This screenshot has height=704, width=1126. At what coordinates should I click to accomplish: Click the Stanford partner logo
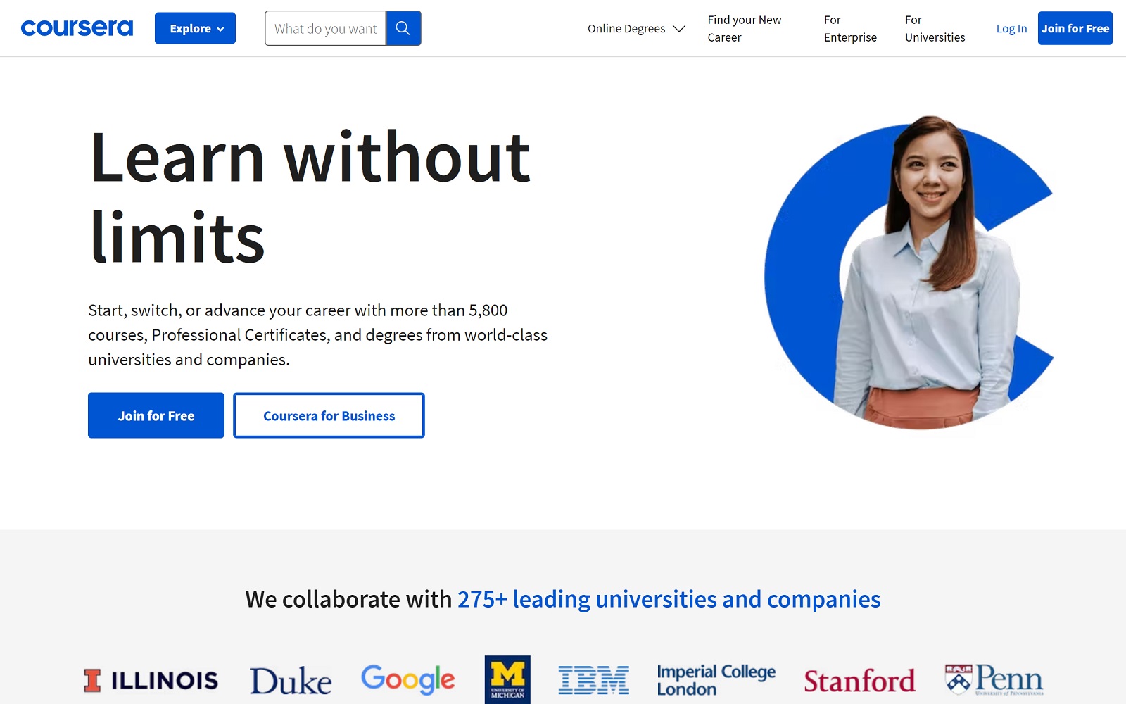tap(859, 681)
